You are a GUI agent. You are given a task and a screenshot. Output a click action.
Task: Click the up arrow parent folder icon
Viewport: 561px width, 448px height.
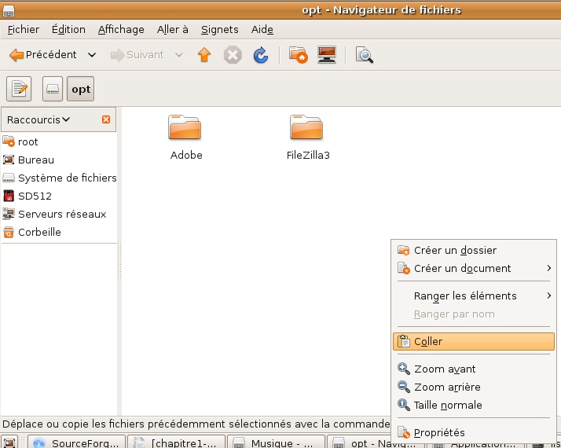204,55
